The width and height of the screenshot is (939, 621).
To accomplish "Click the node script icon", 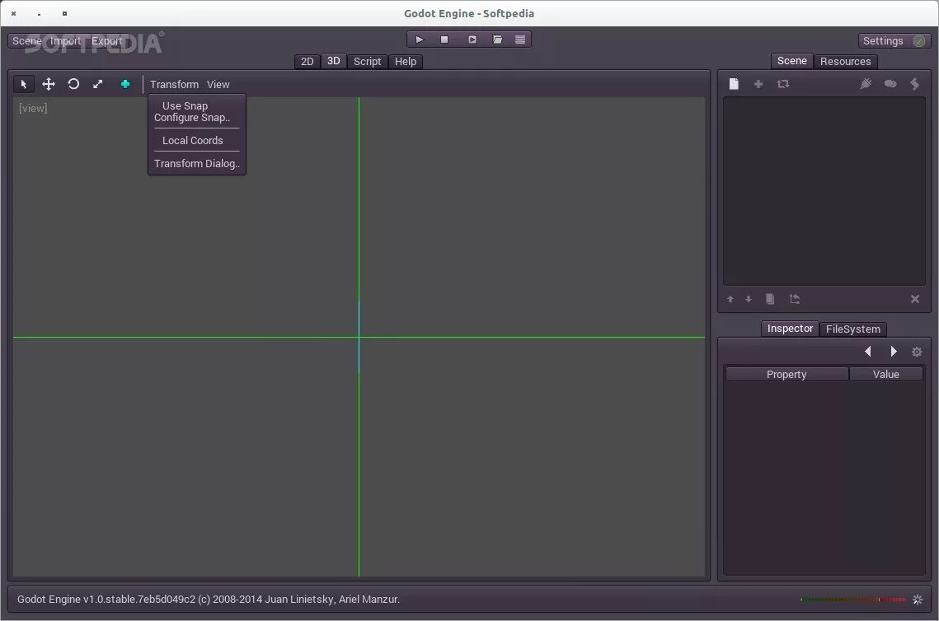I will pyautogui.click(x=914, y=84).
